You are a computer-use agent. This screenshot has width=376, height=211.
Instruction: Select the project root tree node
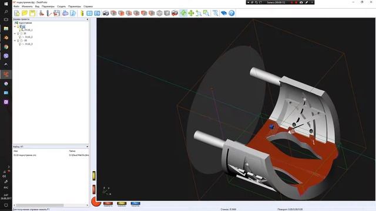pyautogui.click(x=25, y=23)
